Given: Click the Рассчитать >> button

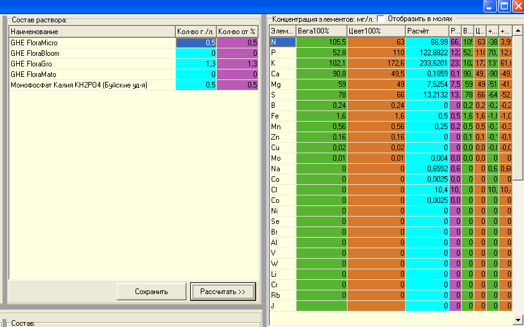Looking at the screenshot, I should tap(223, 292).
